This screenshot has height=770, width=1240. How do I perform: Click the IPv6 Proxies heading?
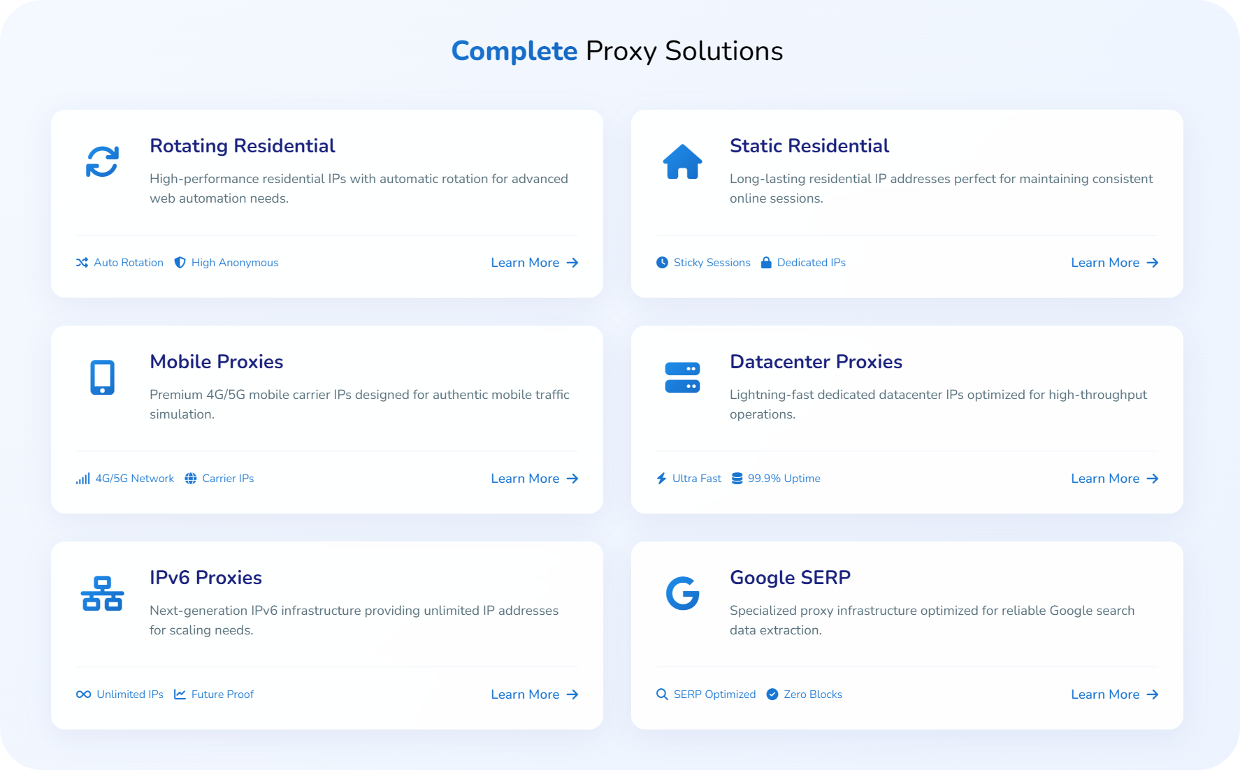point(206,578)
